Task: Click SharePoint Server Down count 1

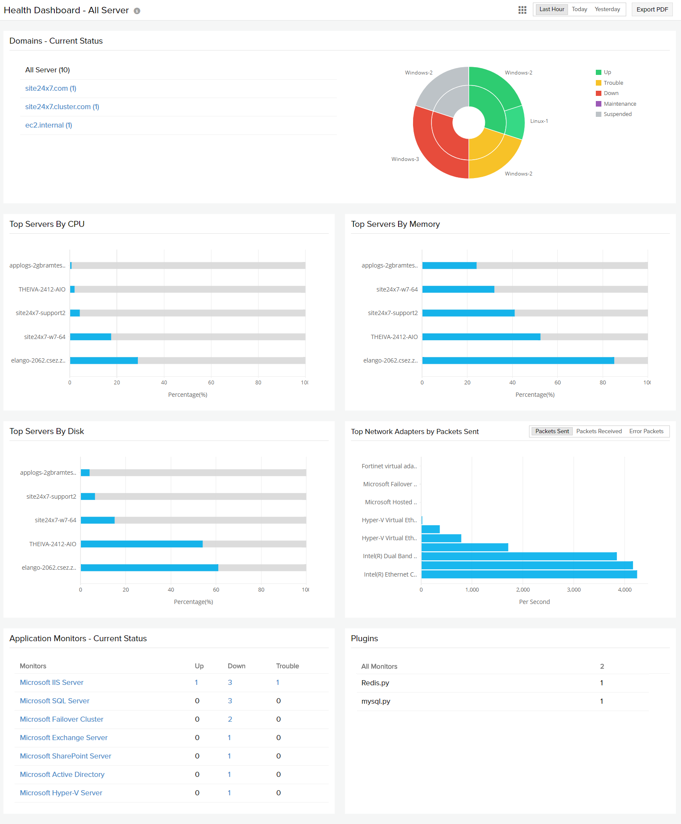Action: click(x=229, y=756)
